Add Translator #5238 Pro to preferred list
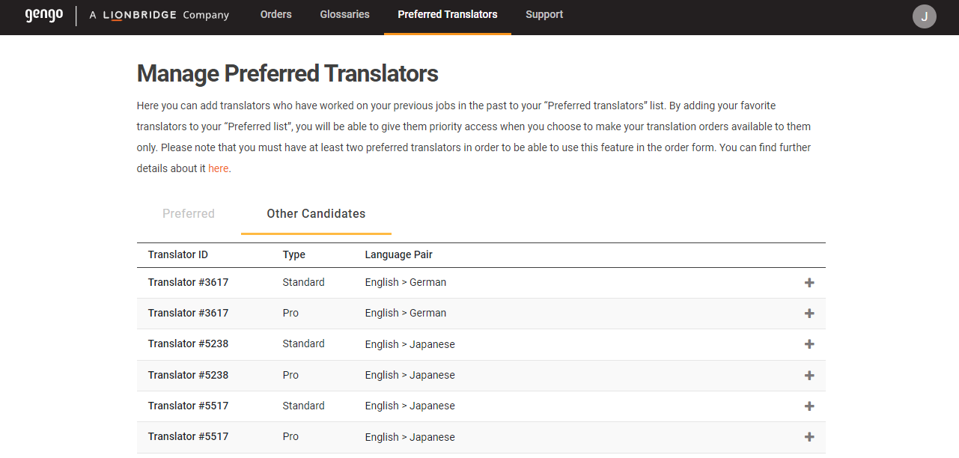This screenshot has height=458, width=959. pos(809,376)
